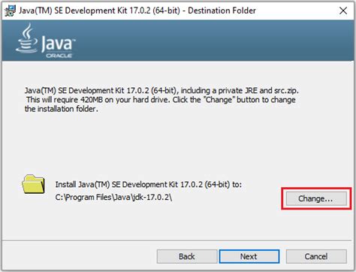Click the Java Oracle logo in banner
The image size is (356, 272).
tap(46, 41)
